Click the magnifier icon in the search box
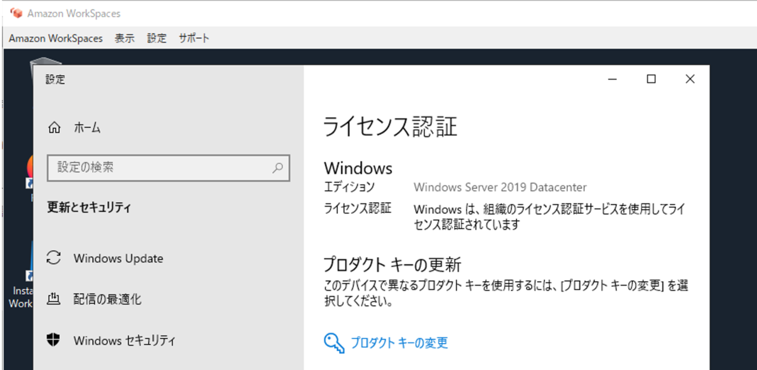 click(x=277, y=168)
